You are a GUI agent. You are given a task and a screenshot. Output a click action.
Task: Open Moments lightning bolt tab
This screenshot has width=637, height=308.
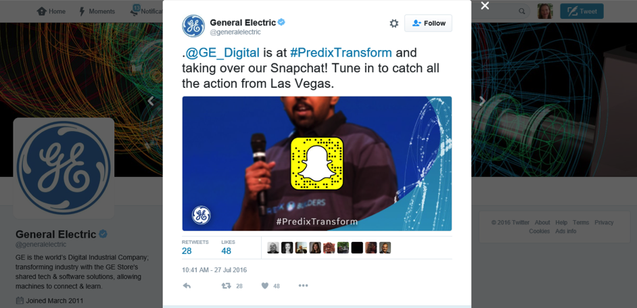point(82,11)
